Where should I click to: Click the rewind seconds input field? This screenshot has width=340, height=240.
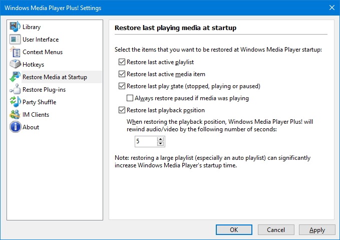click(146, 141)
